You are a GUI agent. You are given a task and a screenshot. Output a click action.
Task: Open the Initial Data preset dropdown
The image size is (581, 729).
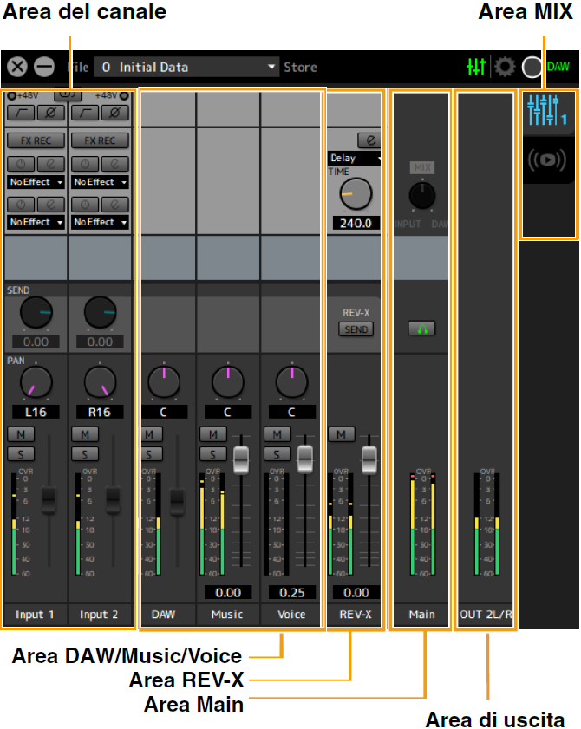point(187,67)
